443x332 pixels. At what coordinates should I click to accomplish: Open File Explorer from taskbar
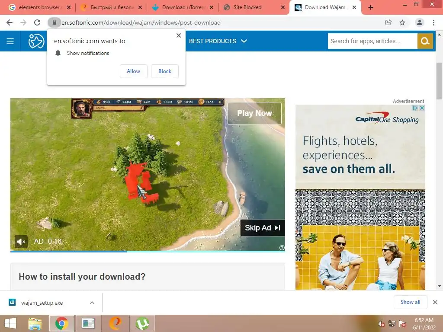coord(35,323)
